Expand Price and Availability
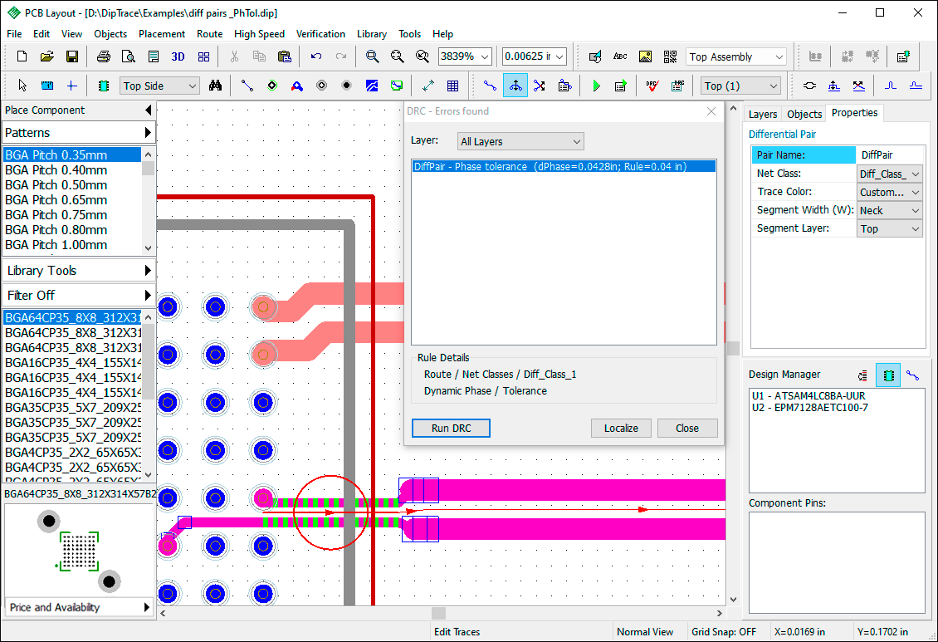The image size is (938, 642). [x=78, y=607]
